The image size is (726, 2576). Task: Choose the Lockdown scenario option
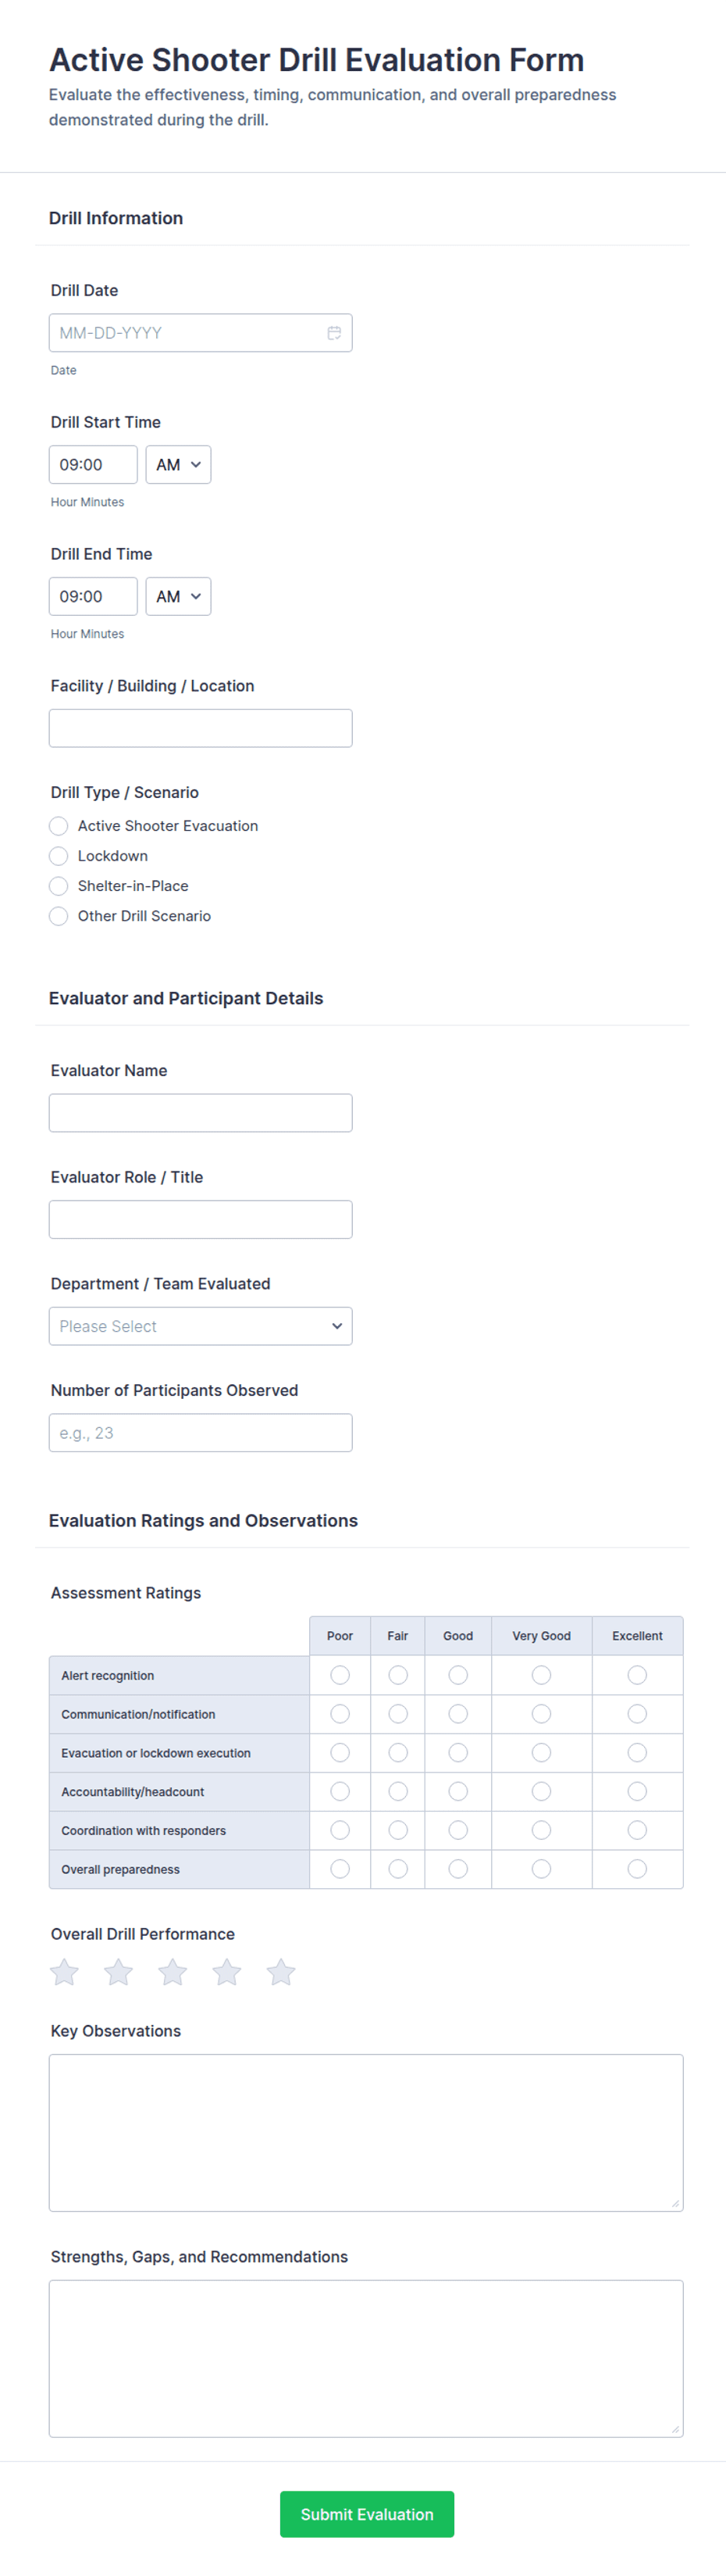(x=59, y=856)
